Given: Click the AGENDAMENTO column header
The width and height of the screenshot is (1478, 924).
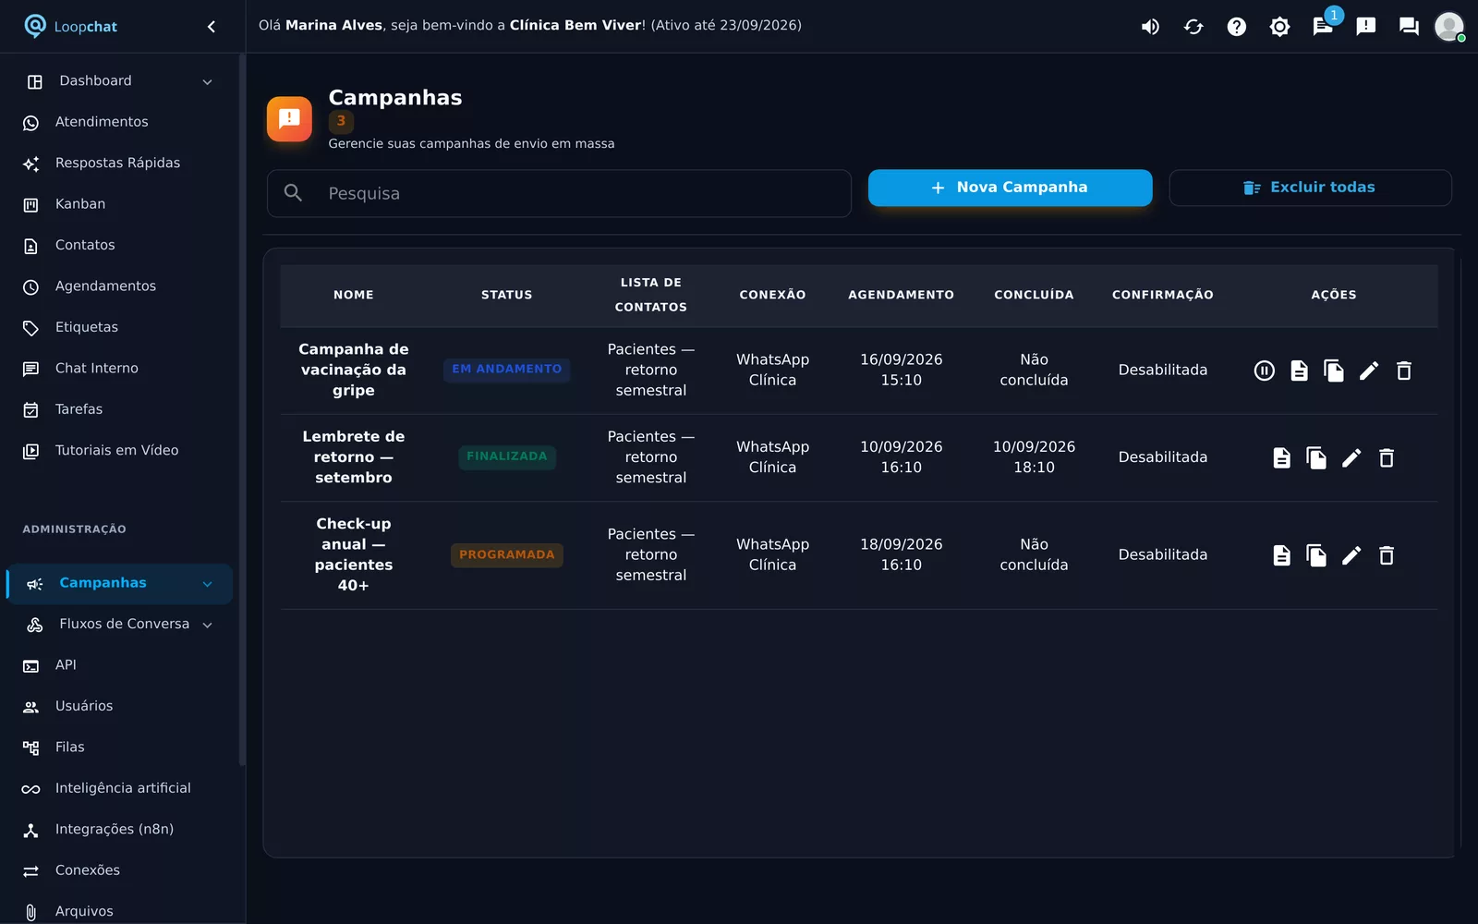Looking at the screenshot, I should (x=901, y=295).
